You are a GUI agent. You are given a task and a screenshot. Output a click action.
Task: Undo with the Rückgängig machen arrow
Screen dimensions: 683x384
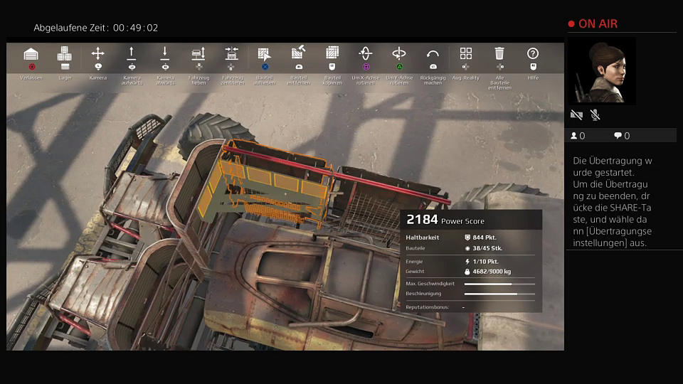coord(433,55)
